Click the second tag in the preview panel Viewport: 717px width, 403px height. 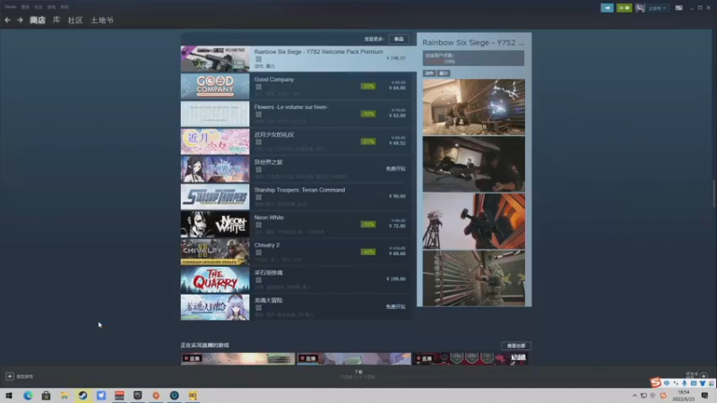pyautogui.click(x=443, y=73)
